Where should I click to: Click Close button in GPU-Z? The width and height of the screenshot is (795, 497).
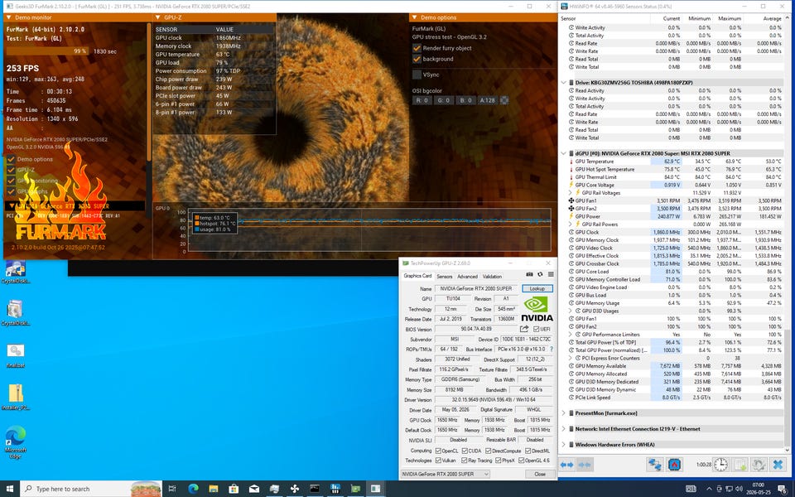click(540, 474)
